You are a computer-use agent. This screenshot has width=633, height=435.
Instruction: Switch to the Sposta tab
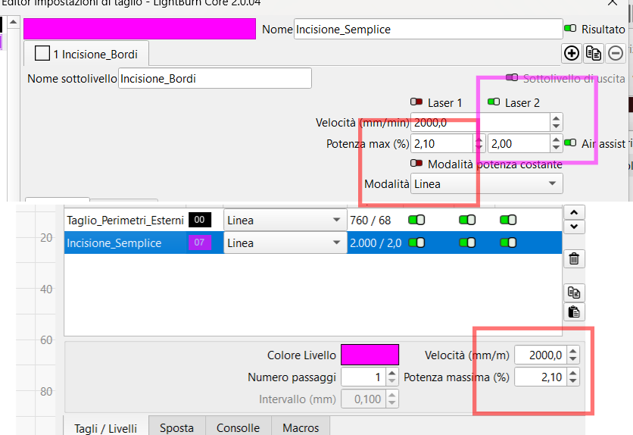tap(176, 427)
